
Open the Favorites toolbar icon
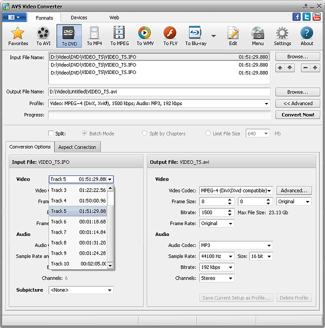[18, 36]
